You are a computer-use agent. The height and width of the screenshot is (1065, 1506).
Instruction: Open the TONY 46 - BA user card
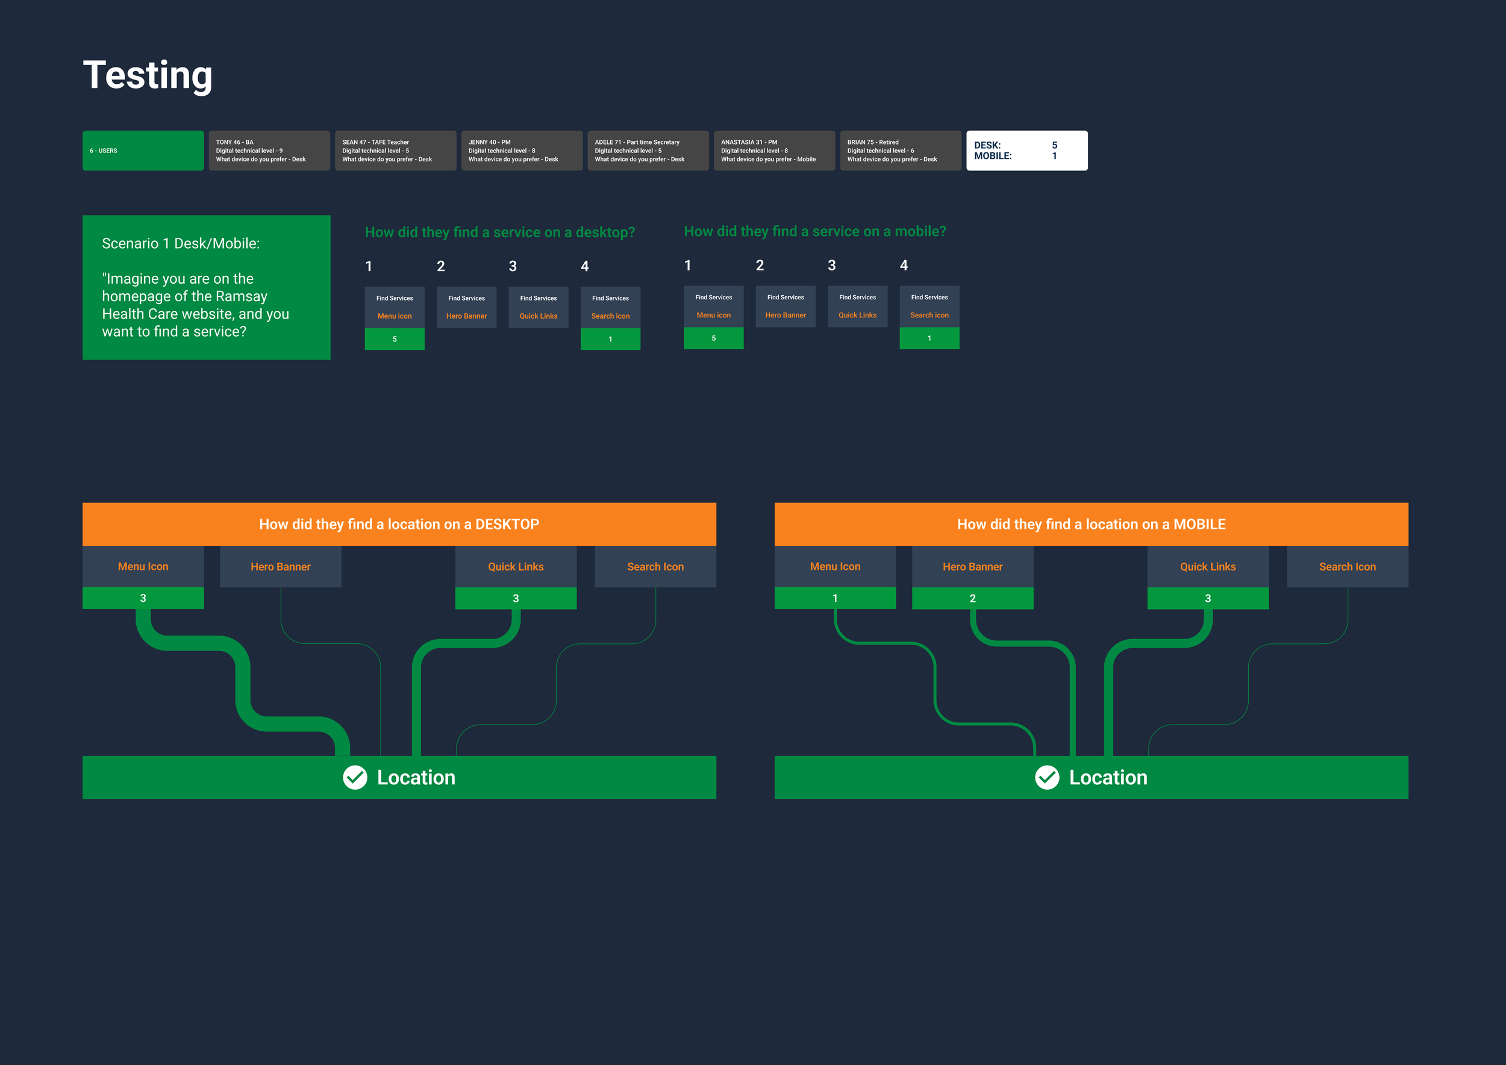(x=269, y=151)
